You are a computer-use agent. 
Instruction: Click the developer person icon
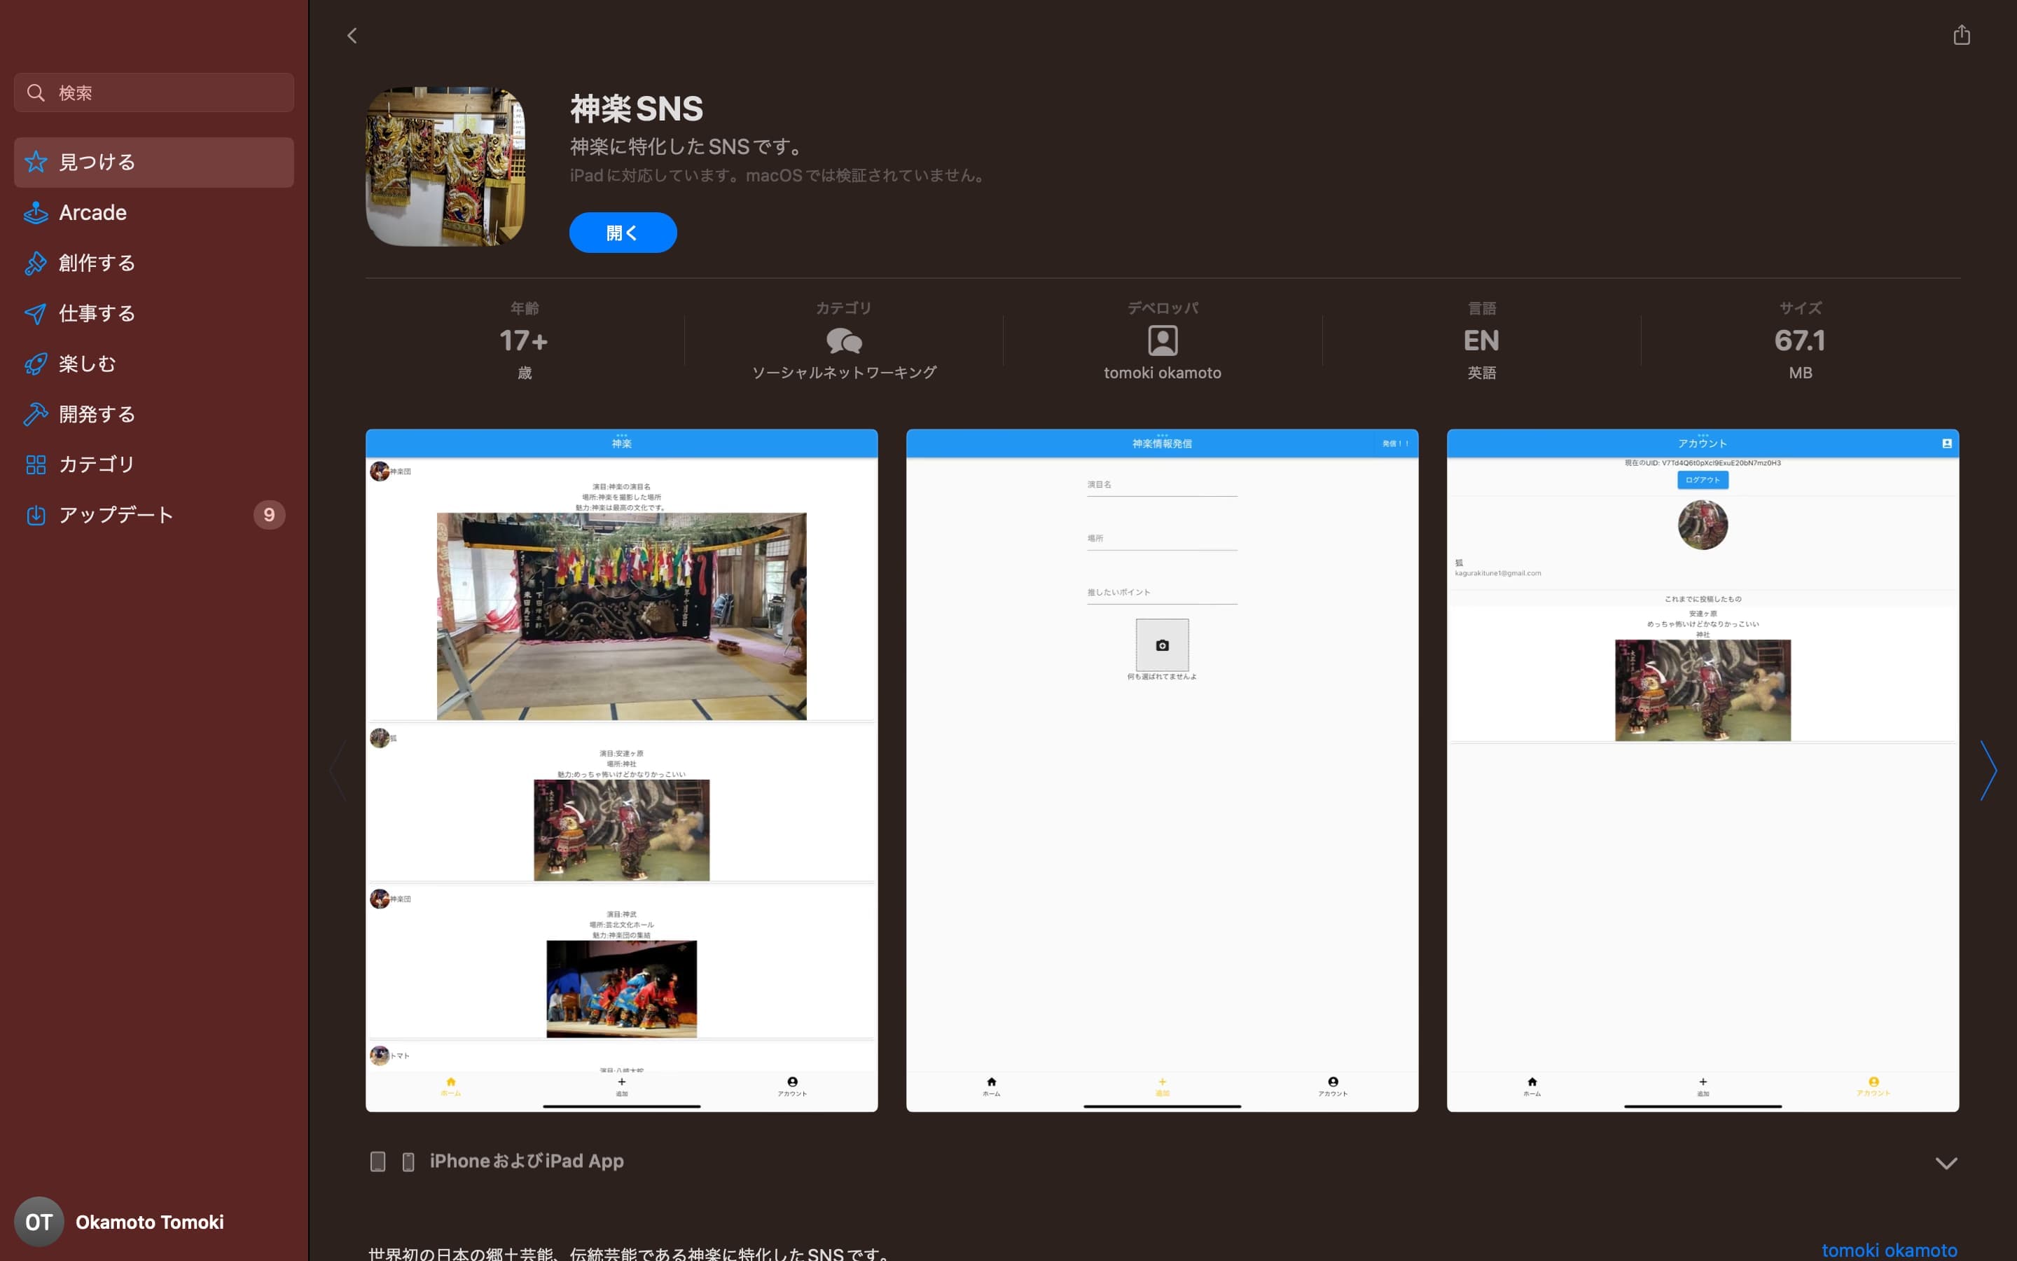pos(1162,340)
